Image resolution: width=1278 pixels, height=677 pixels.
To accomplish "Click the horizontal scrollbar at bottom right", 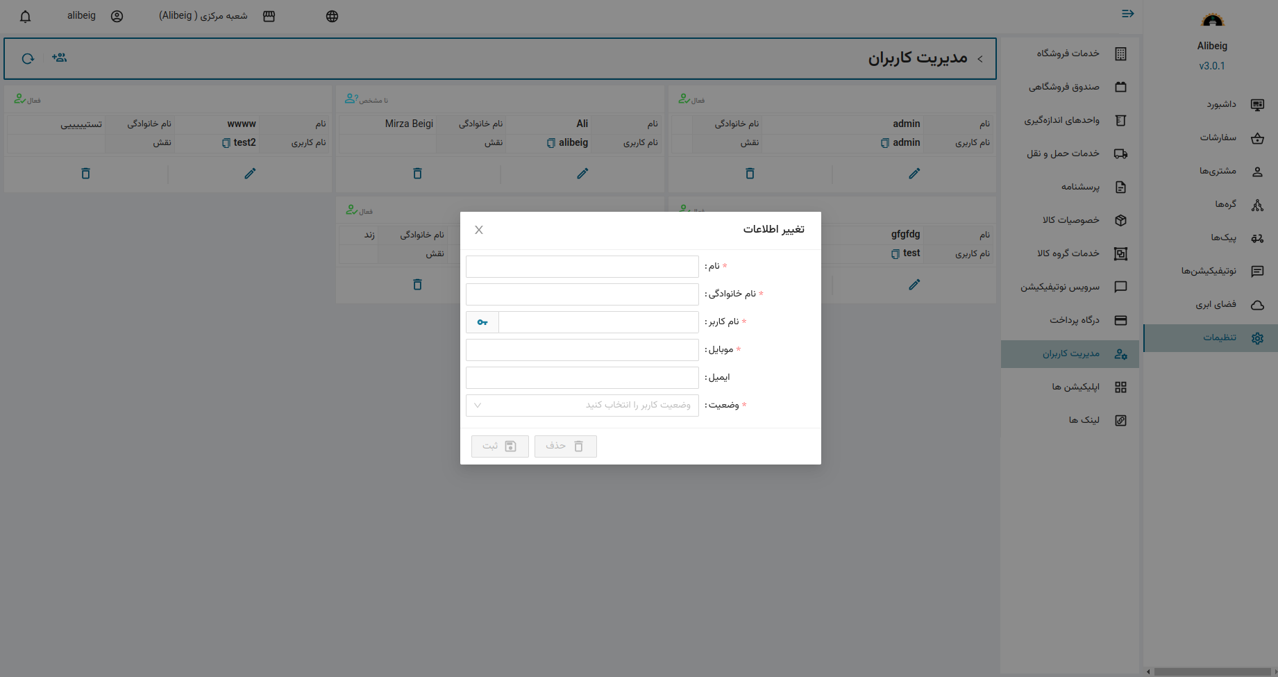I will click(x=1211, y=671).
